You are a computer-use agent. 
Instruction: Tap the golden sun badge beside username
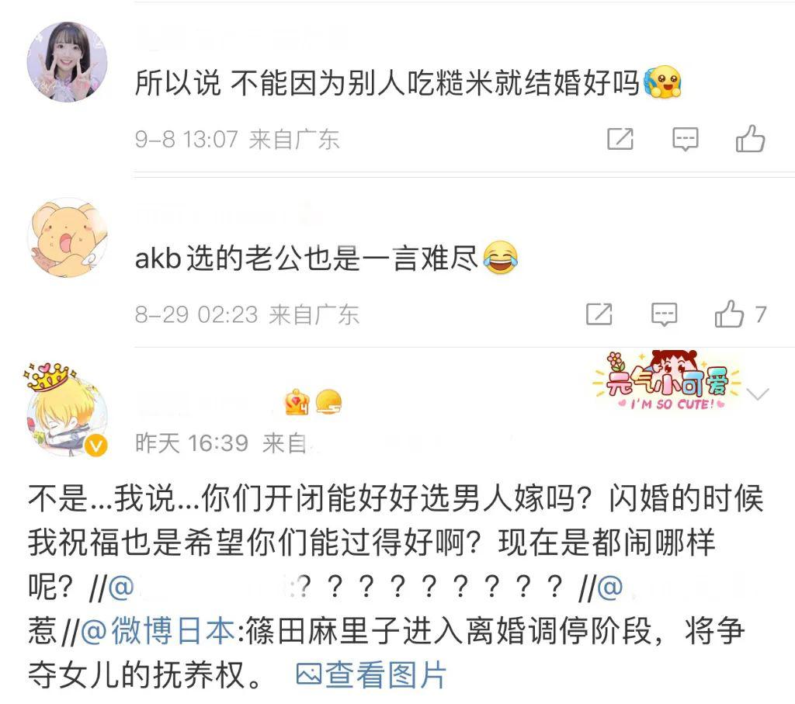click(328, 403)
